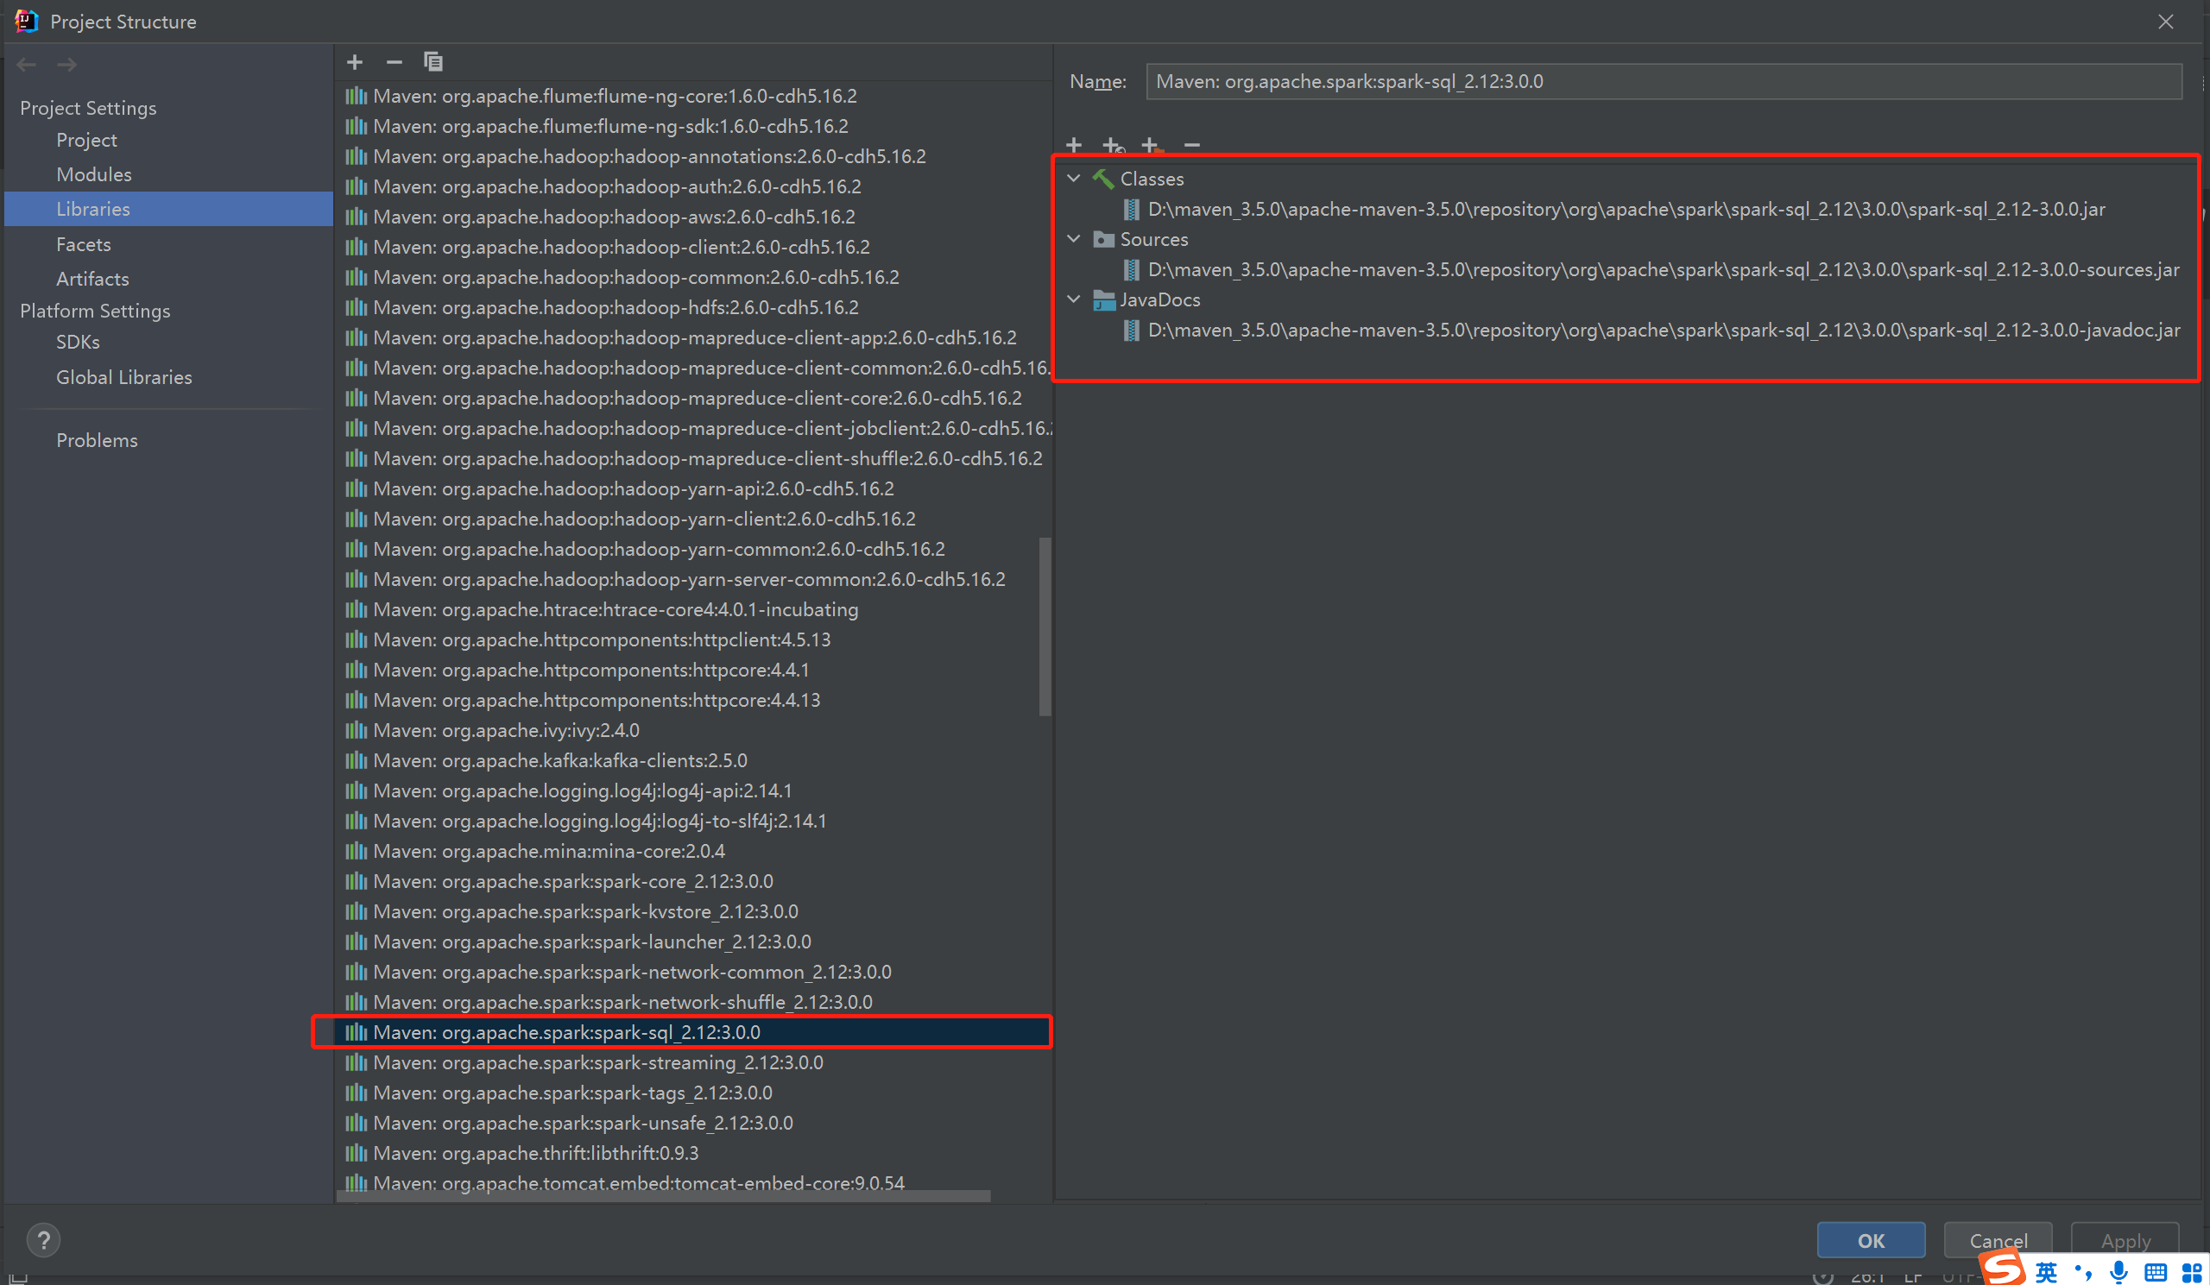The image size is (2210, 1285).
Task: Click the OK button
Action: coord(1871,1240)
